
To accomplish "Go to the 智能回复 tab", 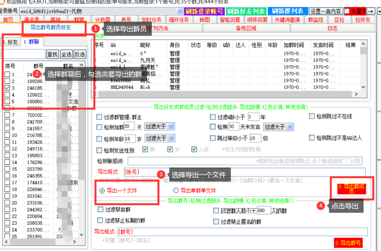I will point(230,20).
